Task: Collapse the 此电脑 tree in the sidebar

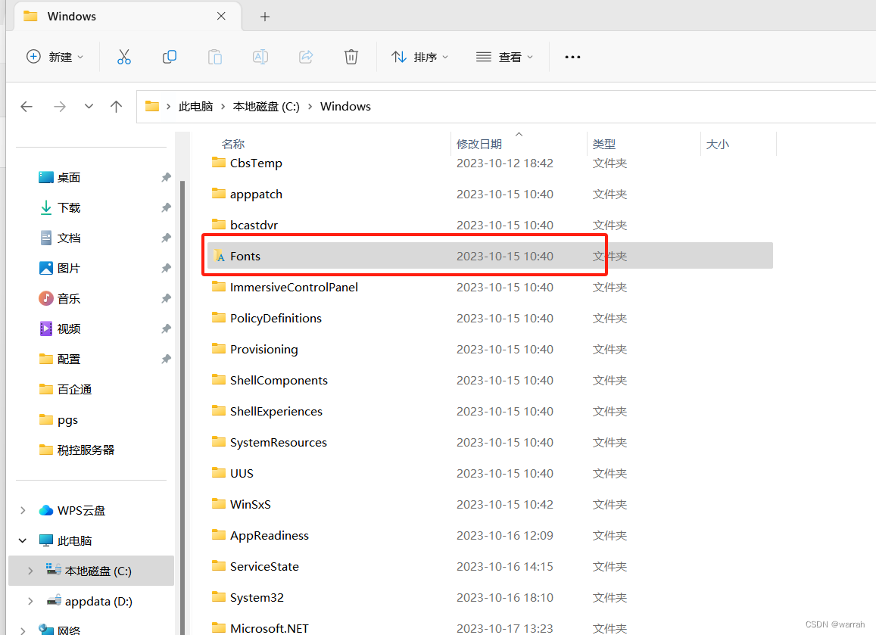Action: point(22,540)
